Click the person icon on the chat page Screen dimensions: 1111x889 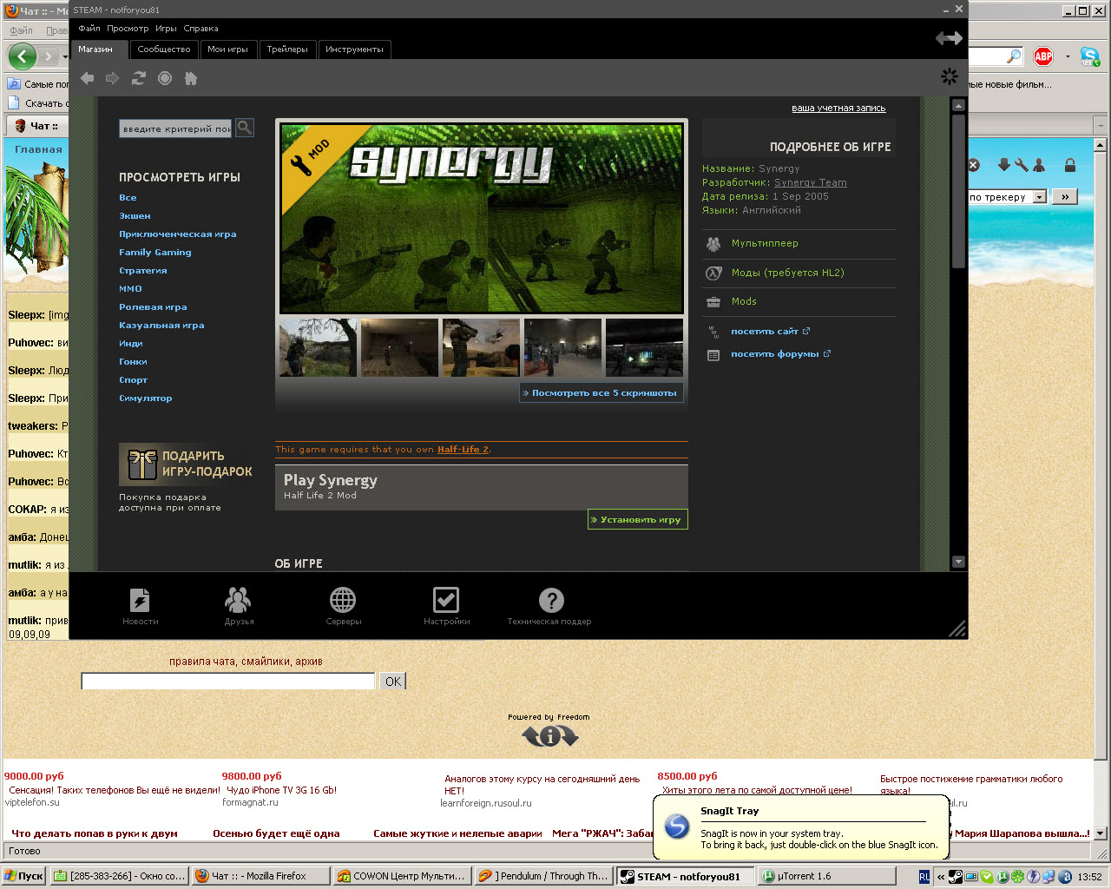(x=1039, y=165)
